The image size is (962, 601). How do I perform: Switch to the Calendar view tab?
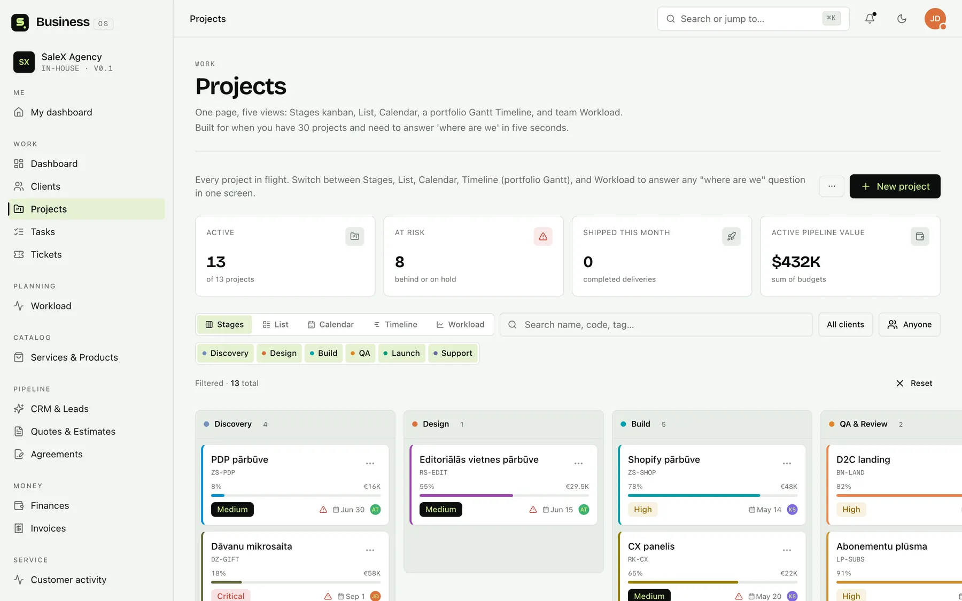coord(331,324)
